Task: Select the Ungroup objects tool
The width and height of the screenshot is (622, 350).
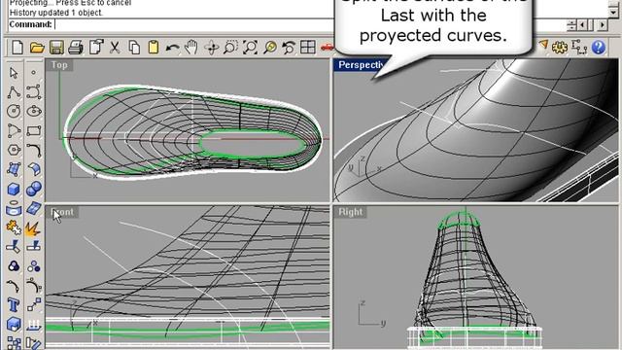Action: tap(34, 266)
